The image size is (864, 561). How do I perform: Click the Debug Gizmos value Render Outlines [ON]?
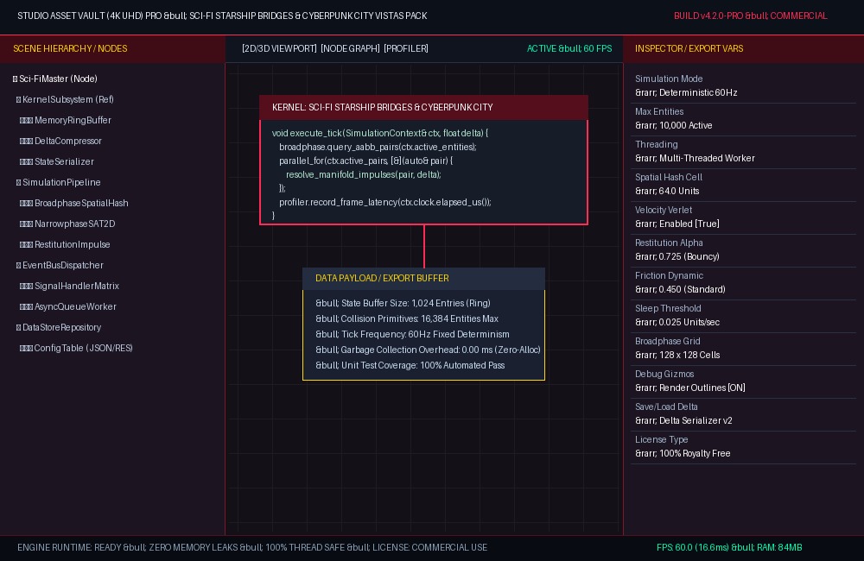689,388
